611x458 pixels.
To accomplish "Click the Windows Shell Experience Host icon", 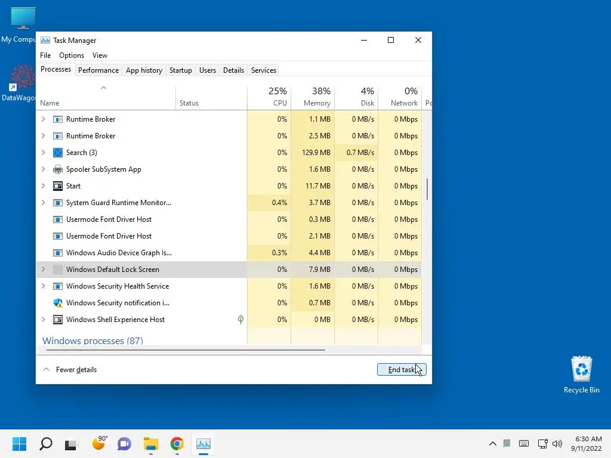I will coord(58,320).
